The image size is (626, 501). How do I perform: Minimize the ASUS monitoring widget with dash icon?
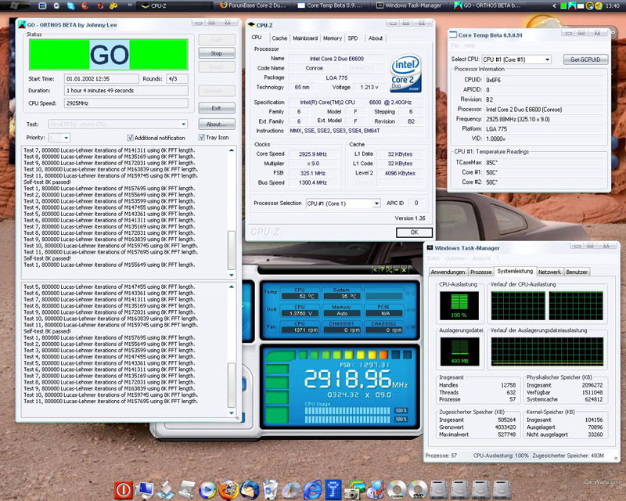click(x=397, y=269)
